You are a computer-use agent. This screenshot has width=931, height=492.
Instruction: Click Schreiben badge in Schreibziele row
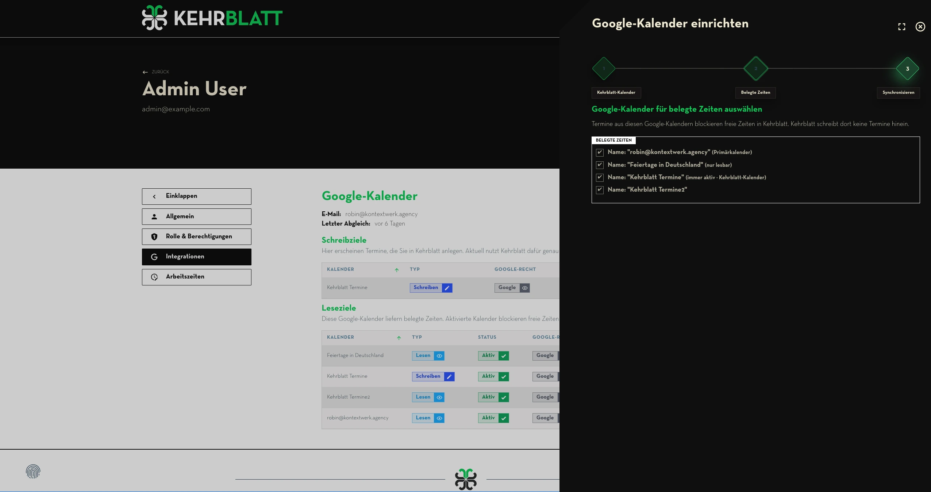click(431, 288)
